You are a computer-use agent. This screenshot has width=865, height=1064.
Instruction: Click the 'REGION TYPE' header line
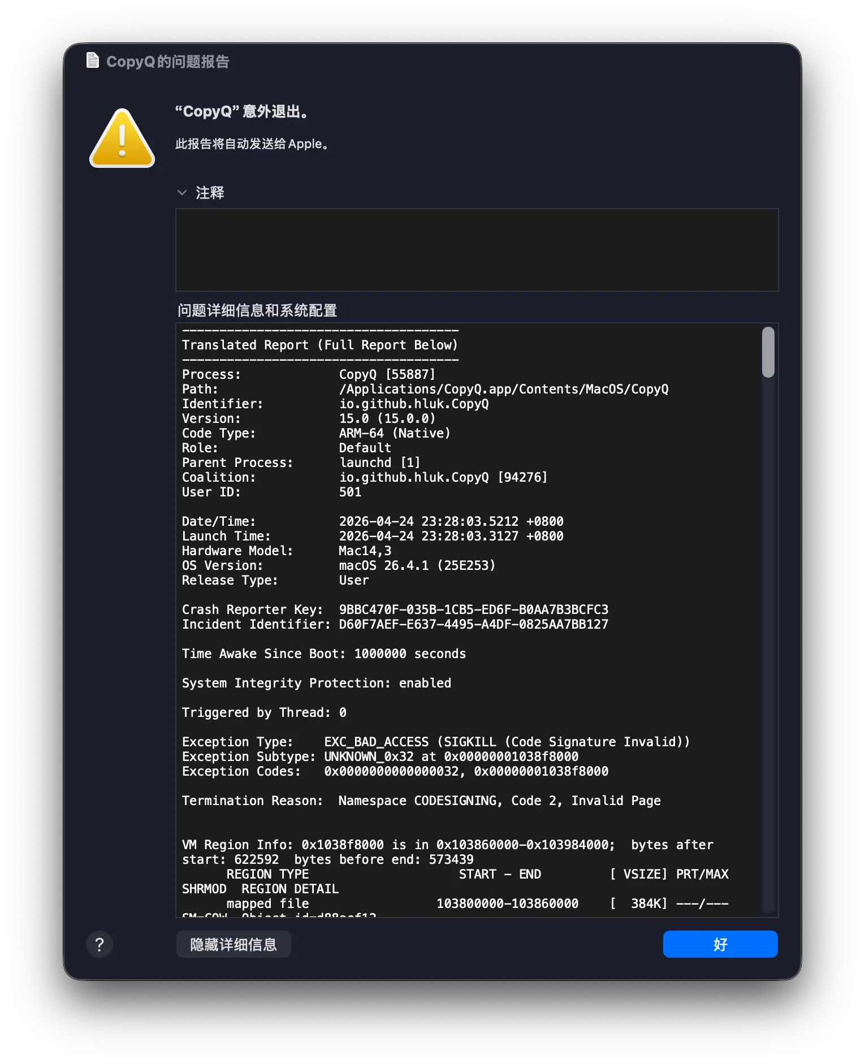(477, 874)
